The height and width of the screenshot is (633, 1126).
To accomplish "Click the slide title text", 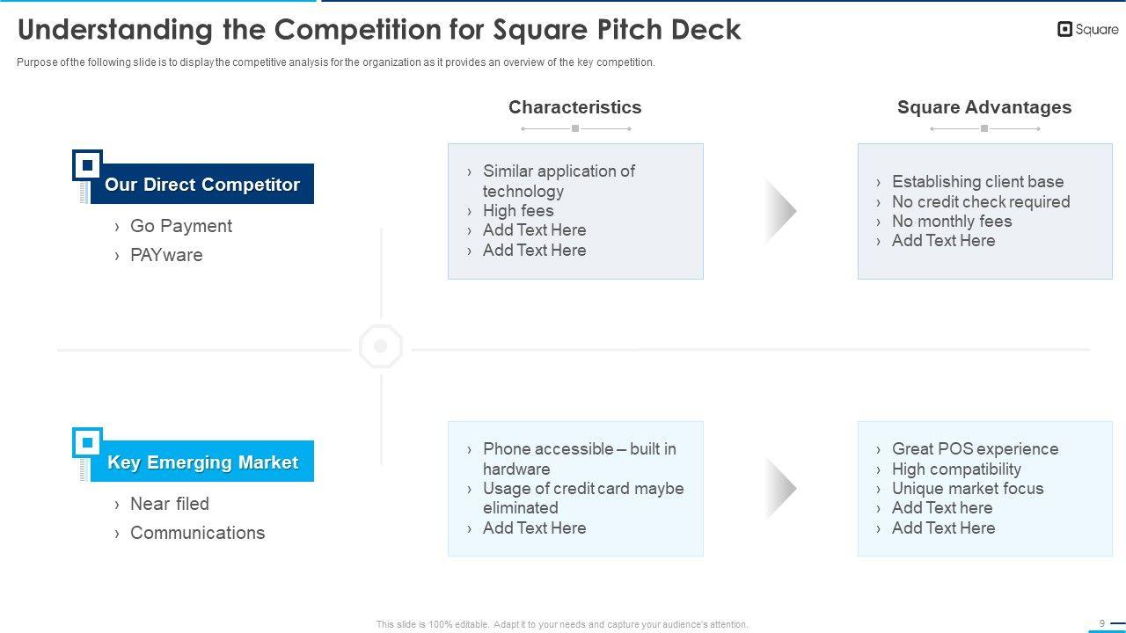I will (379, 30).
